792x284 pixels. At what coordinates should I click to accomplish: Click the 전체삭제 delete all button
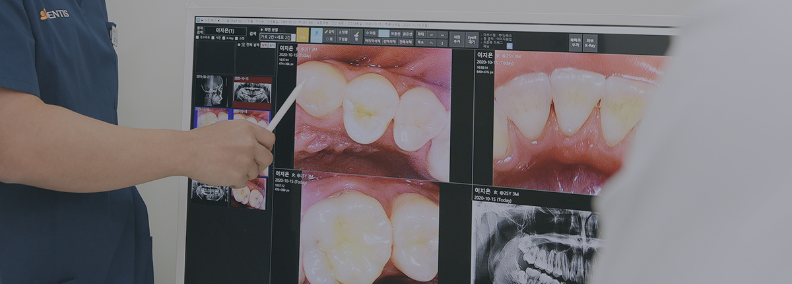click(x=406, y=42)
